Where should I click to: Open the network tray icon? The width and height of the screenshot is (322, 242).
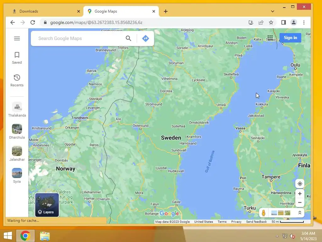pyautogui.click(x=285, y=236)
